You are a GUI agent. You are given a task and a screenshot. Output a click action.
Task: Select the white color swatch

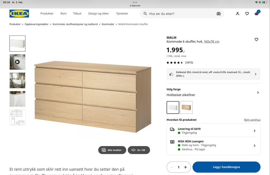coord(173,107)
